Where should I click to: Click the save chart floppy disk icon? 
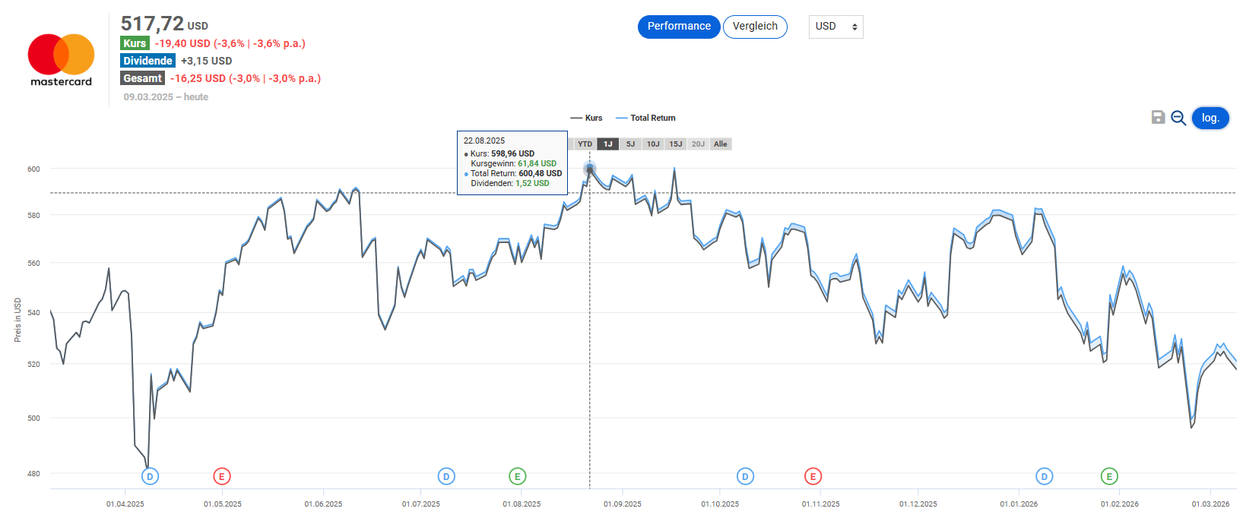(x=1158, y=117)
